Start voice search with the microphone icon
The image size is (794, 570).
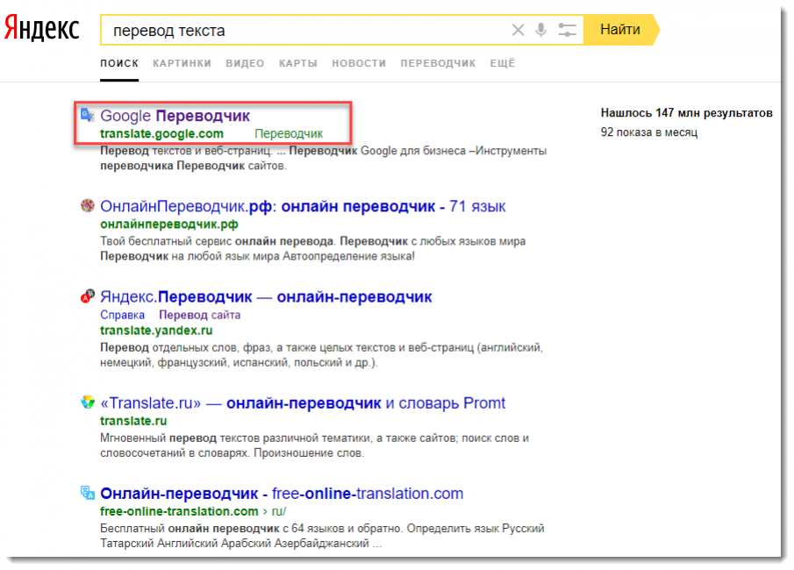pyautogui.click(x=540, y=30)
